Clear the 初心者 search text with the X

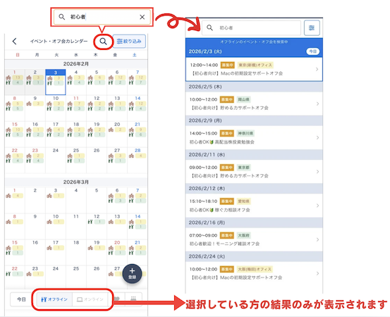coord(142,17)
